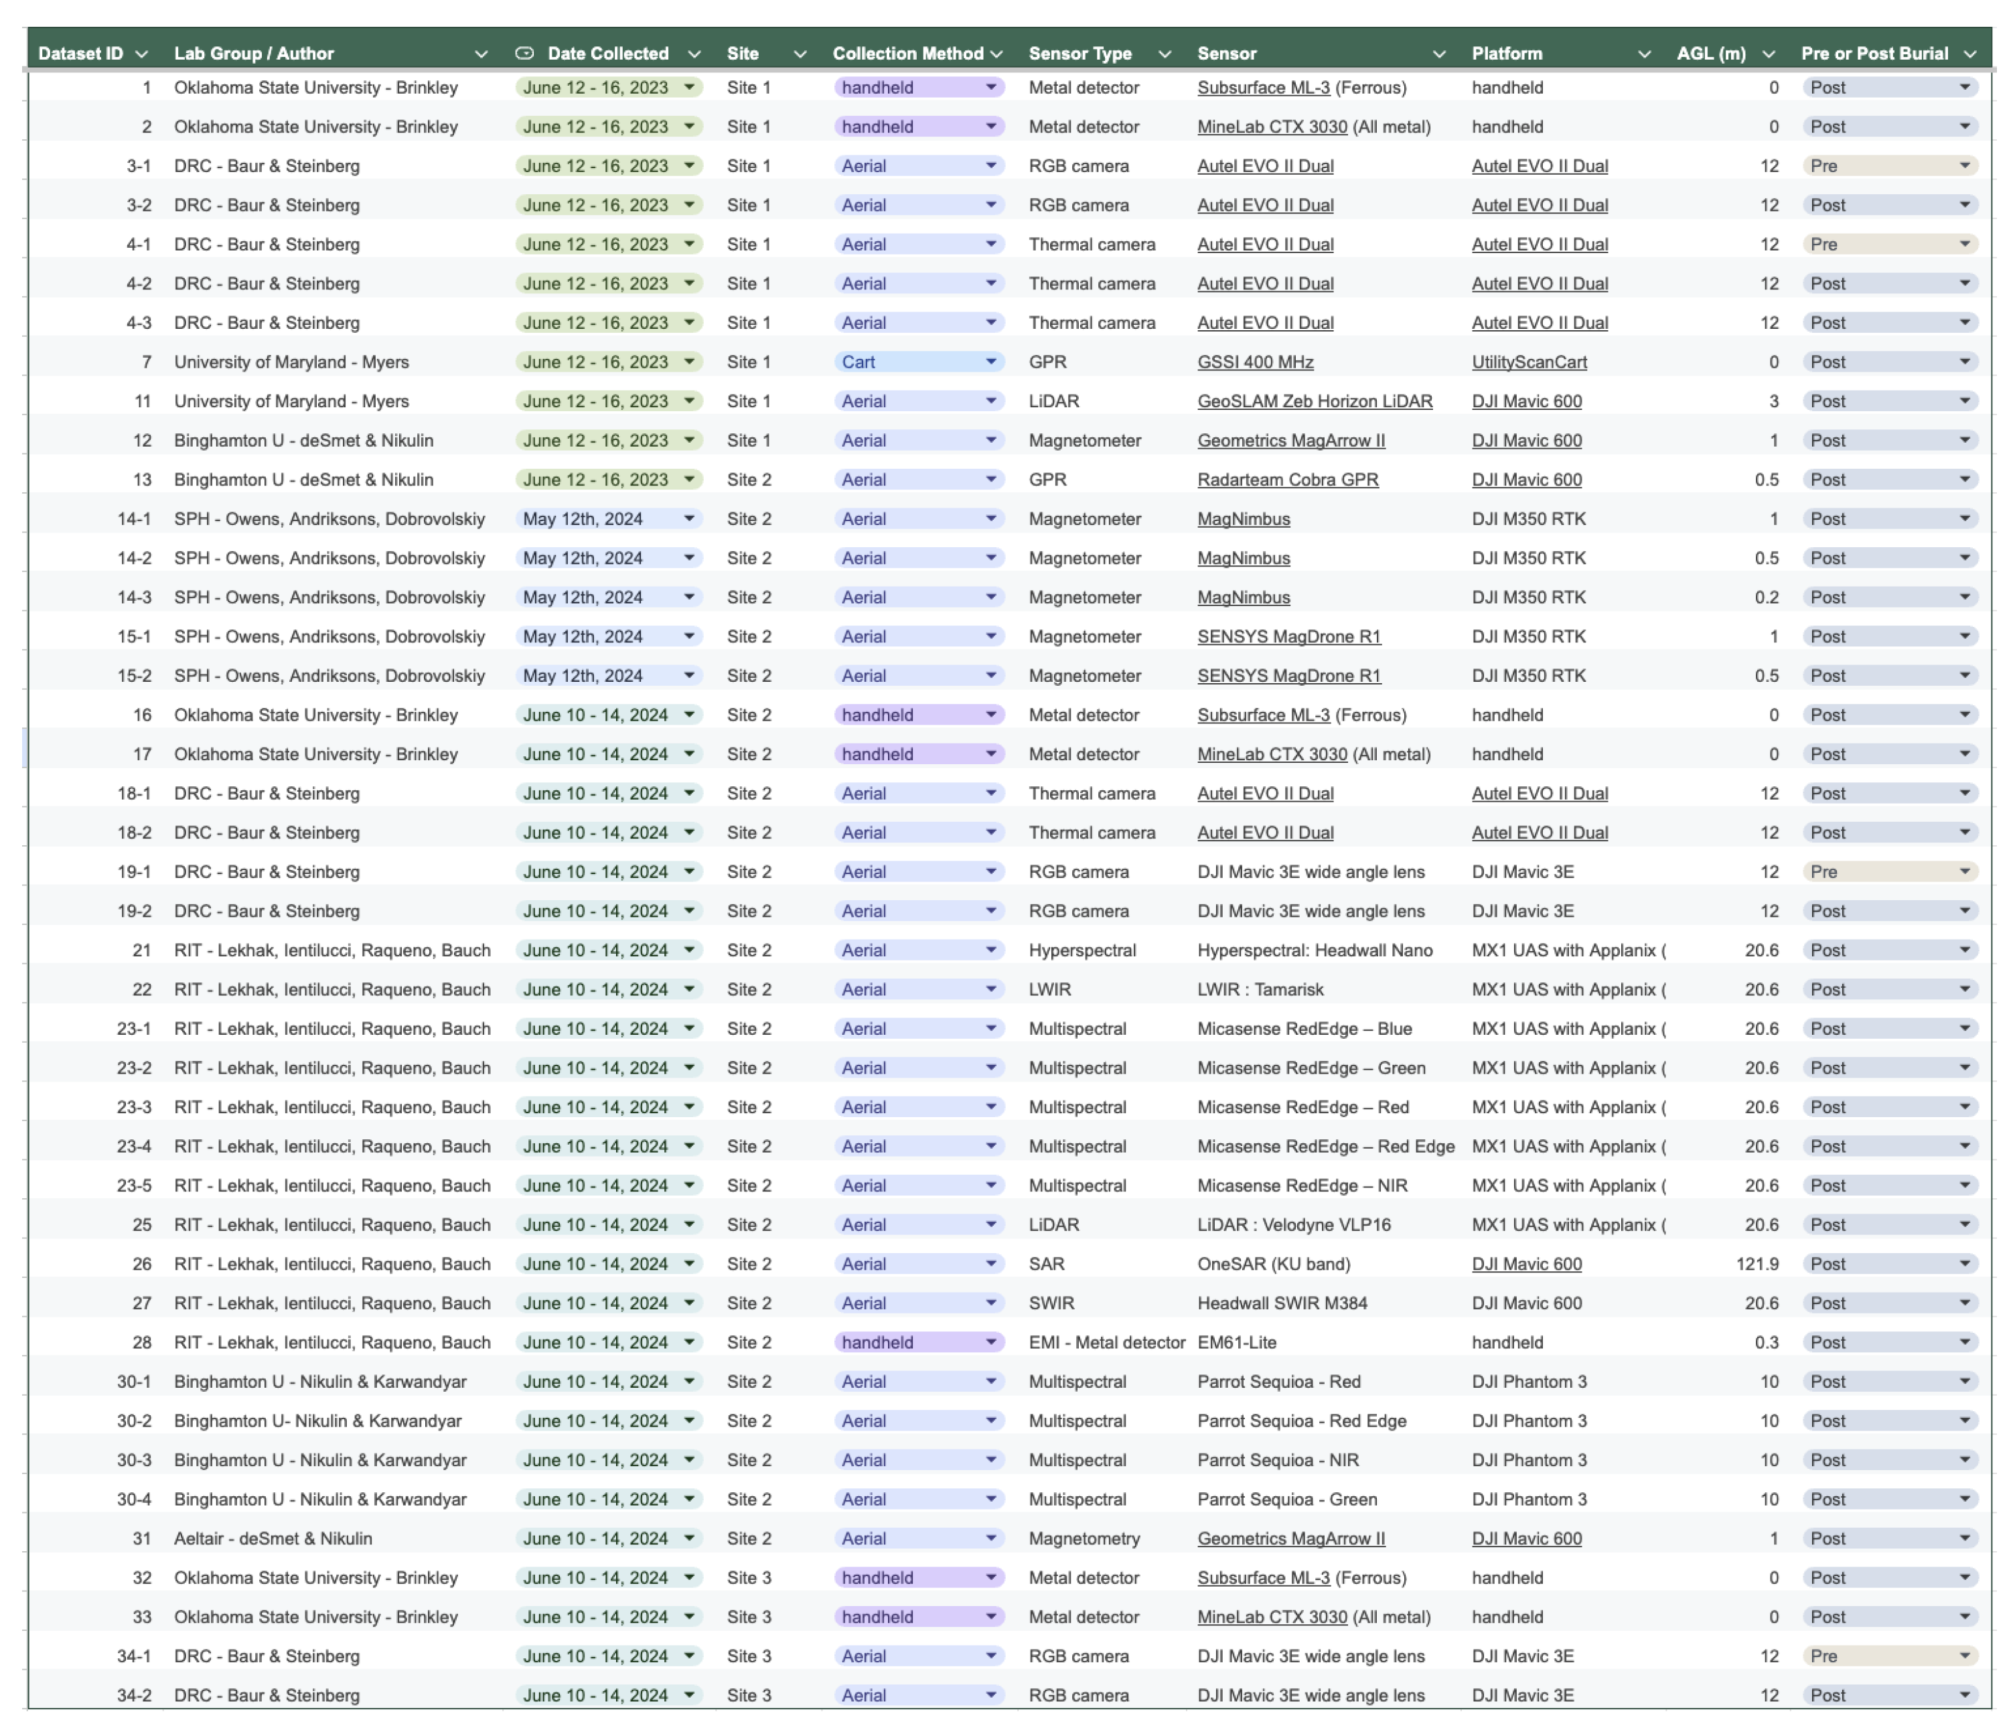Open the Site column filter arrow

click(x=800, y=54)
